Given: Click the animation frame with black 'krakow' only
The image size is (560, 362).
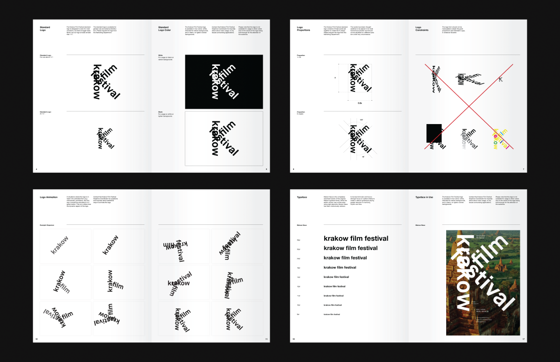Looking at the screenshot, I should 119,246.
